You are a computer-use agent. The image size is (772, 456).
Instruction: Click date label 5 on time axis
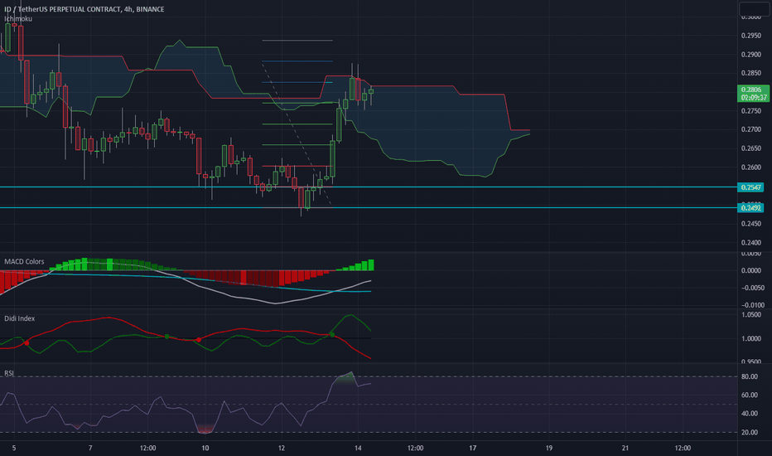tap(14, 448)
